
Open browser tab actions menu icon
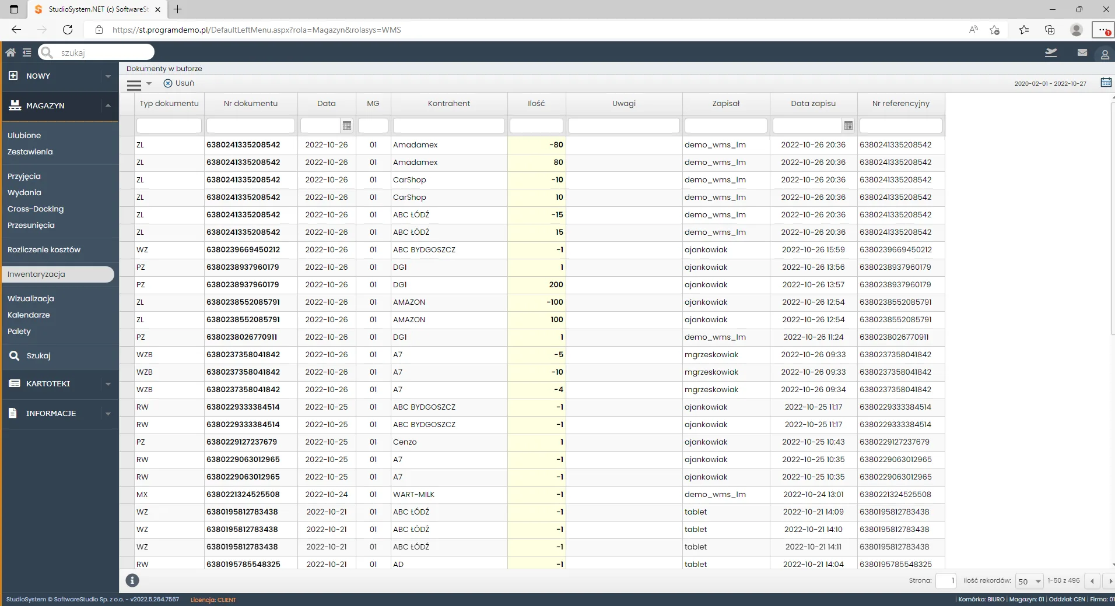(x=14, y=9)
